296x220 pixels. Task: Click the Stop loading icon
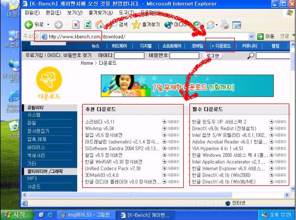click(x=76, y=25)
